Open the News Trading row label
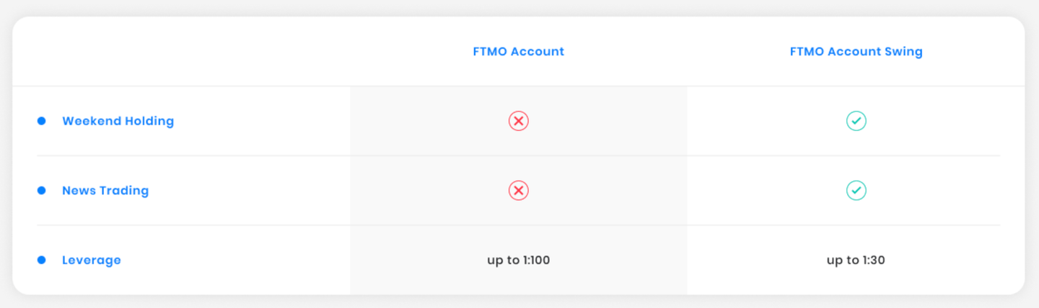Viewport: 1039px width, 308px height. [105, 191]
